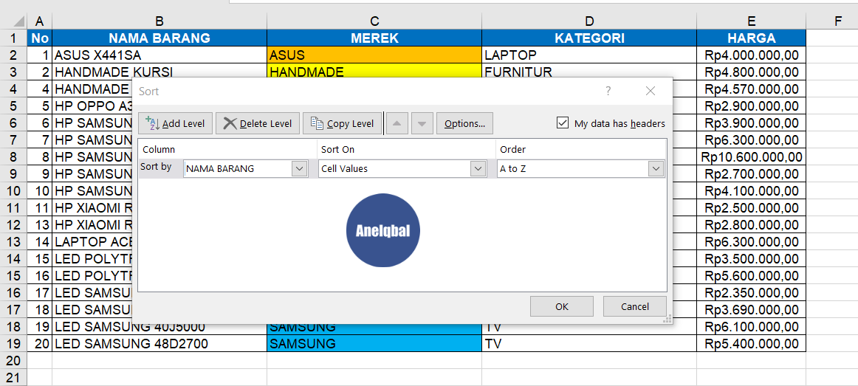
Task: Click the Add Level button
Action: 175,123
